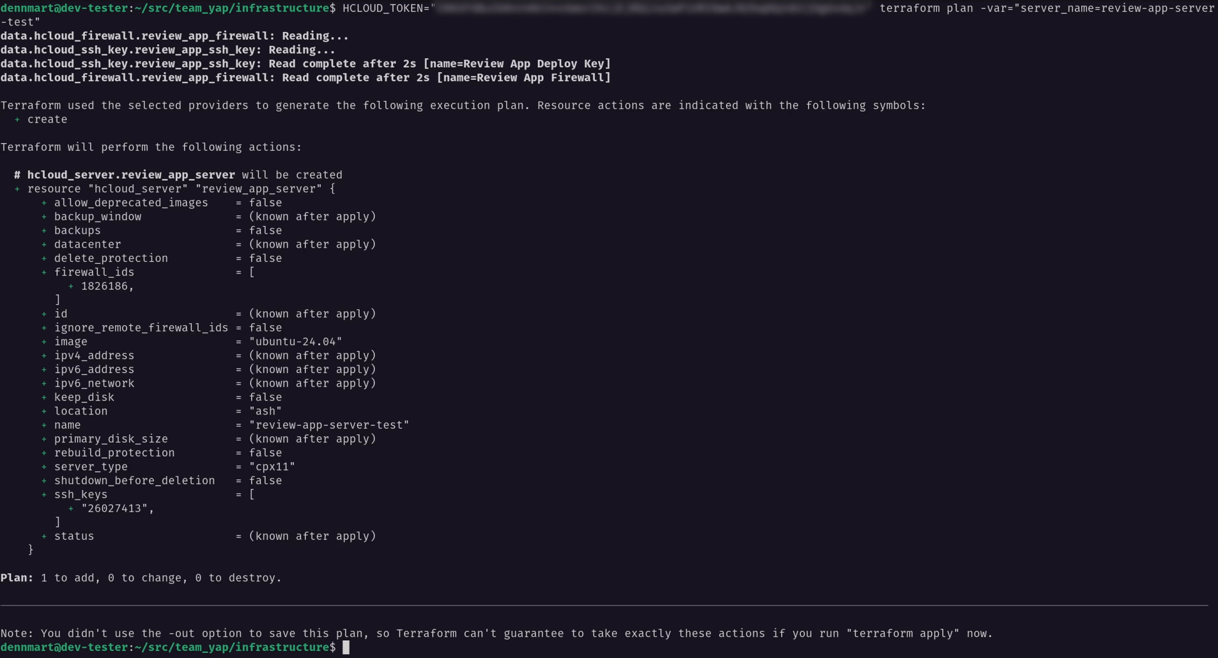Click the 'firewall_ids' attribute
The image size is (1218, 658).
[x=94, y=273]
